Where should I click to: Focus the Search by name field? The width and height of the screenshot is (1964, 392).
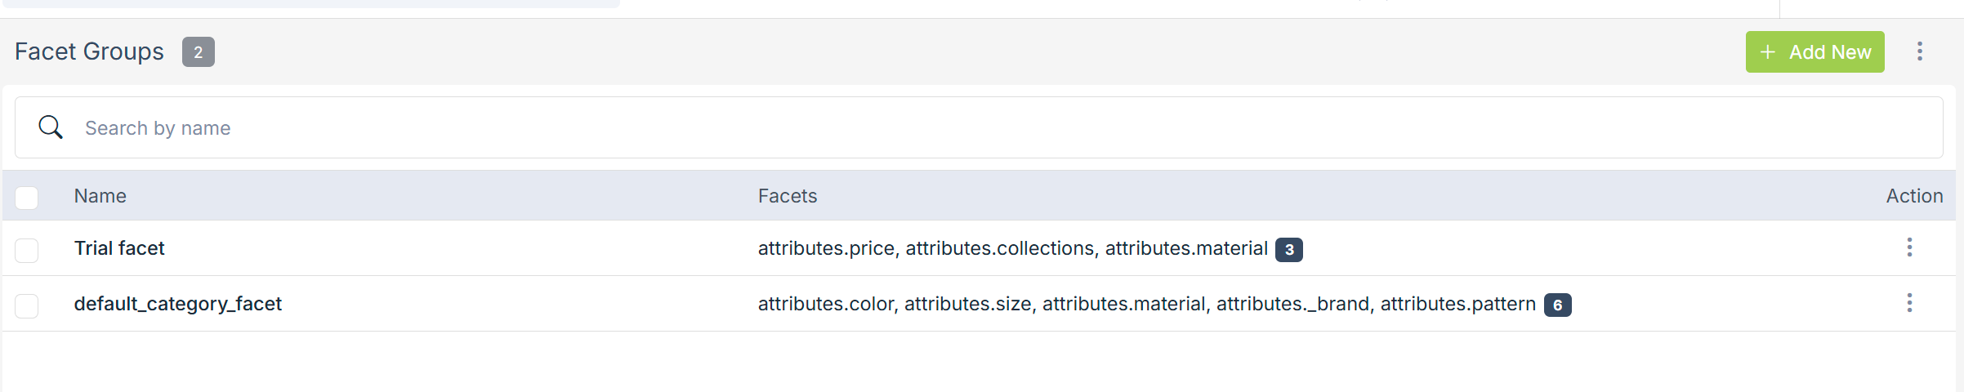pyautogui.click(x=980, y=128)
